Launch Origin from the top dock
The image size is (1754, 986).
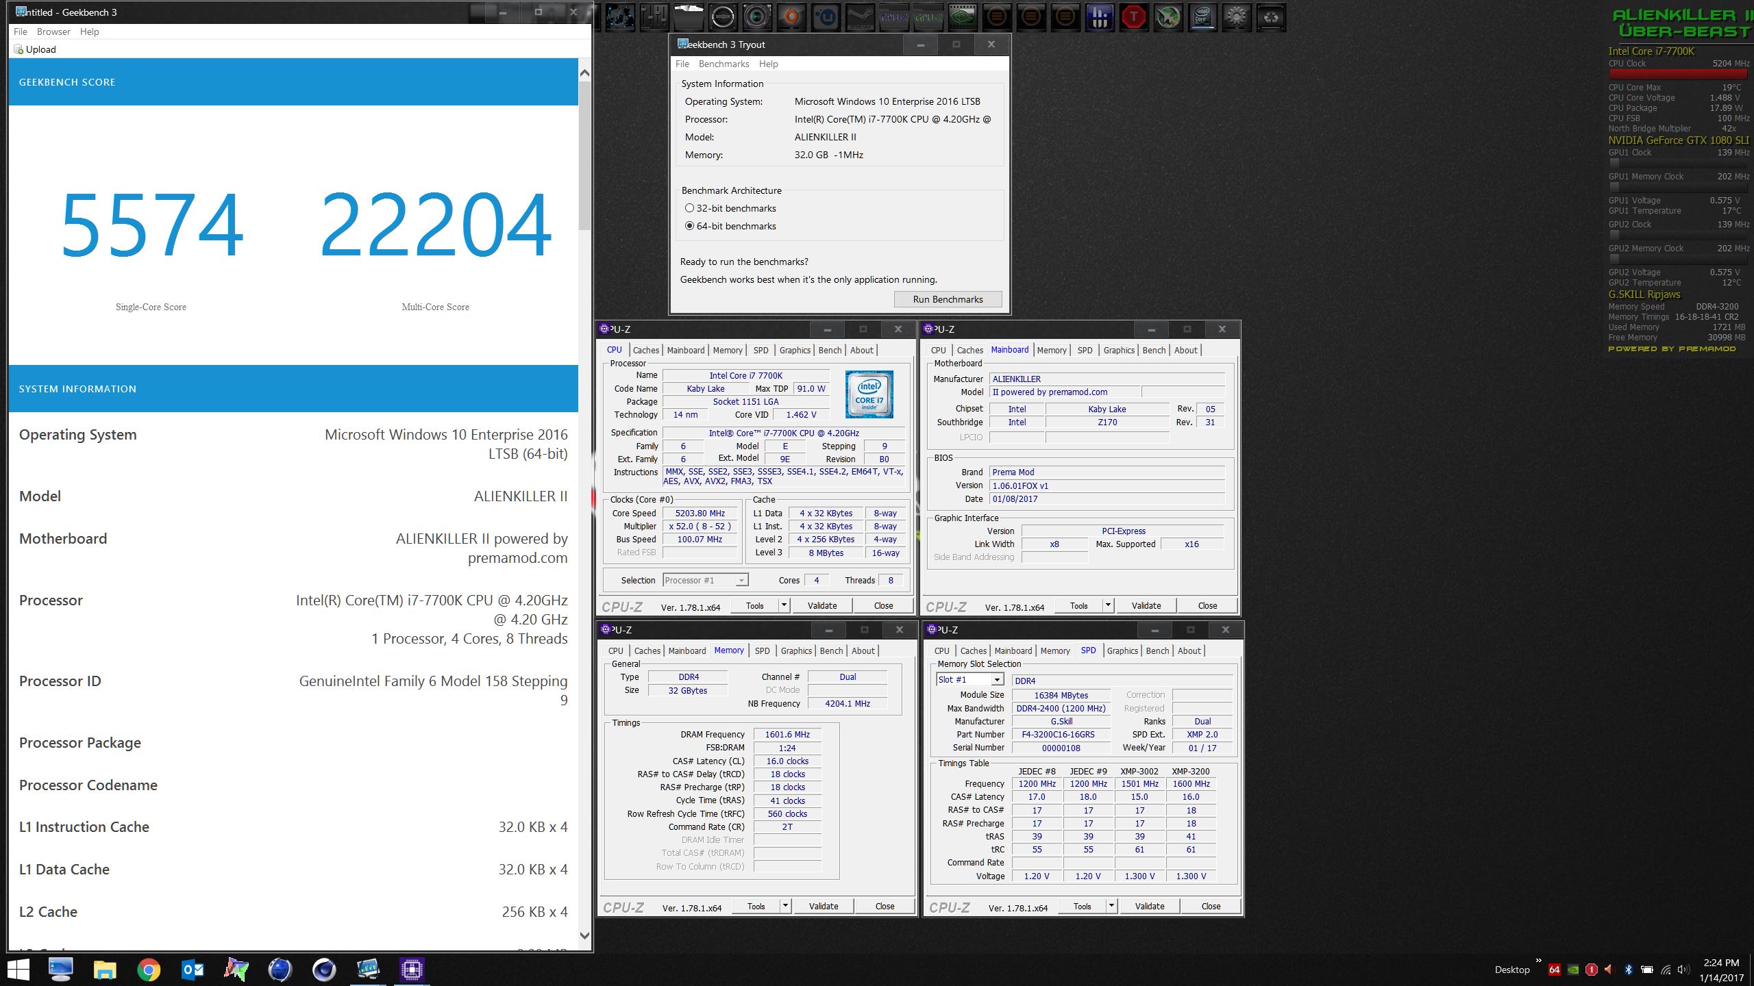coord(791,17)
